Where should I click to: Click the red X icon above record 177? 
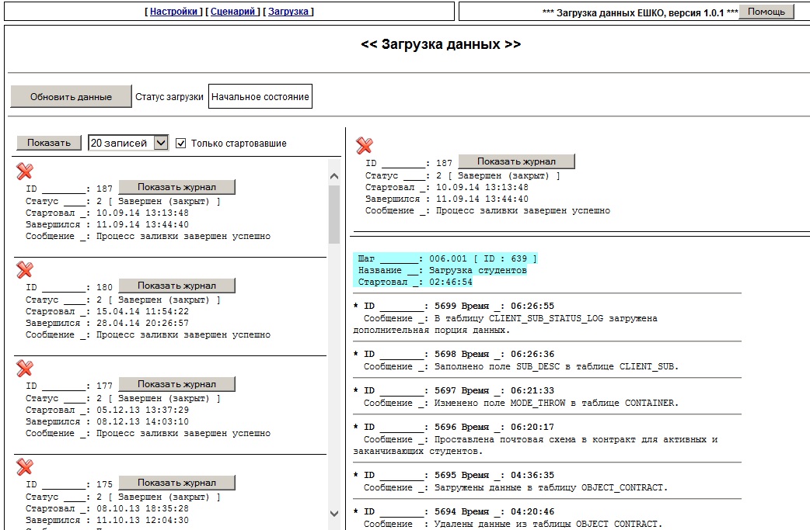(x=25, y=368)
